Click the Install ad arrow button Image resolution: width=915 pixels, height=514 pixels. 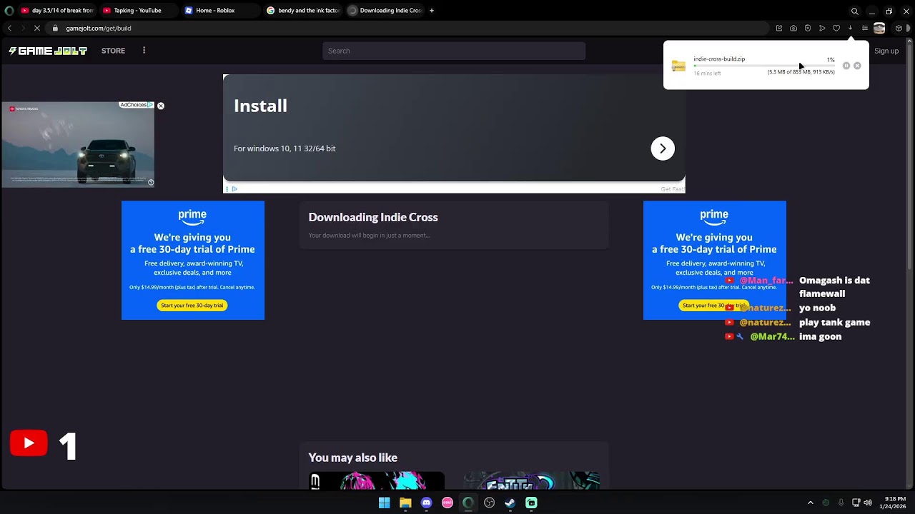[663, 148]
